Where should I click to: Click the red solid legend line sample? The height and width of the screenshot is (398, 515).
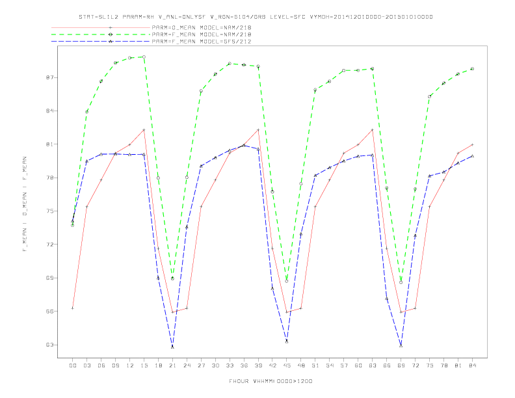[101, 27]
